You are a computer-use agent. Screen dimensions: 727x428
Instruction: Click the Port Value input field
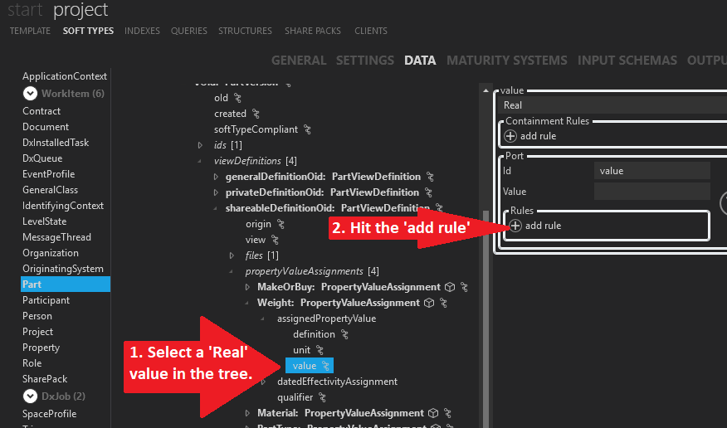pyautogui.click(x=651, y=192)
